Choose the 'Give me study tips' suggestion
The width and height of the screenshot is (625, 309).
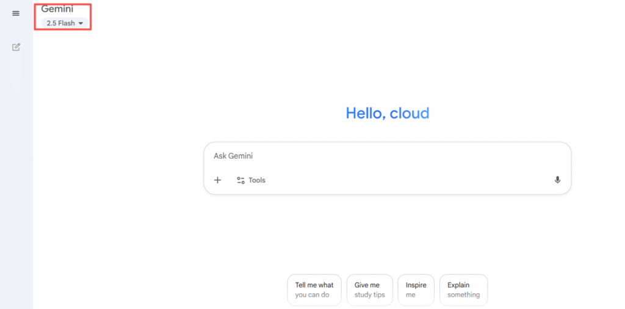tap(369, 290)
